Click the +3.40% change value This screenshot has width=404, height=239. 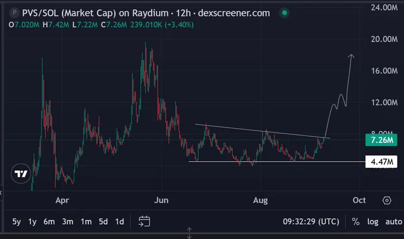pyautogui.click(x=179, y=25)
